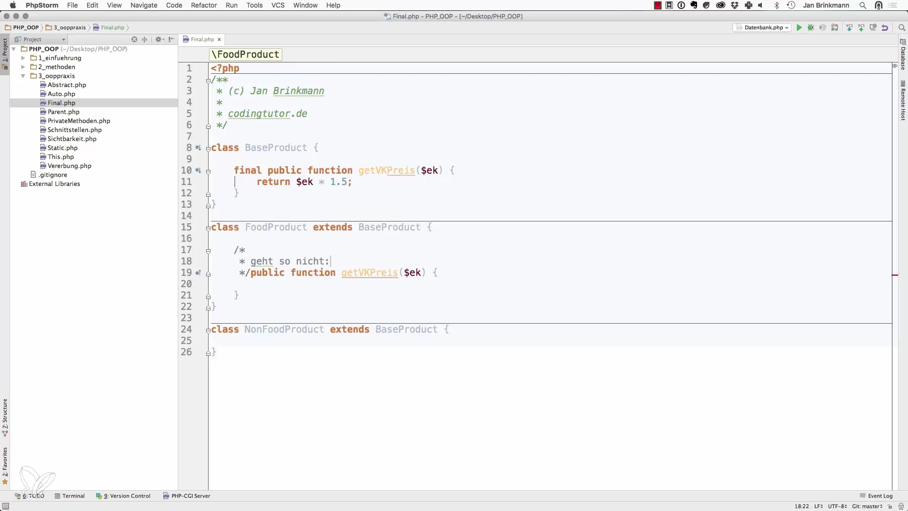Image resolution: width=908 pixels, height=511 pixels.
Task: Click the overridden marker on line 10
Action: 198,170
